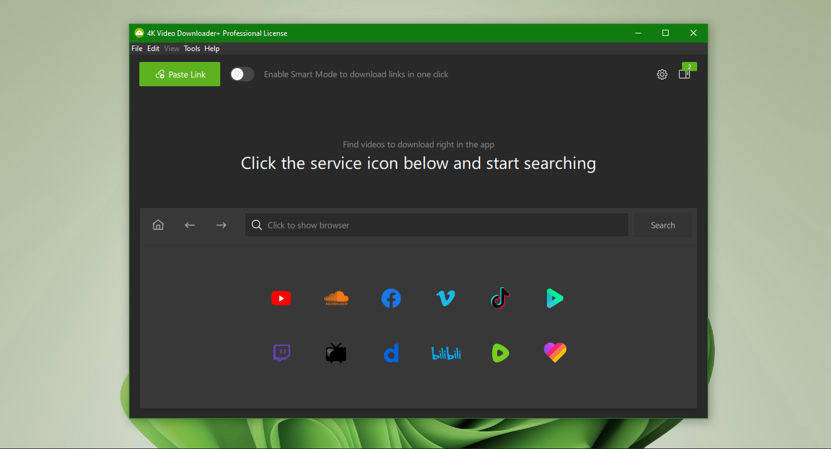Screen dimensions: 831x449
Task: Go to browser home page
Action: [x=158, y=225]
